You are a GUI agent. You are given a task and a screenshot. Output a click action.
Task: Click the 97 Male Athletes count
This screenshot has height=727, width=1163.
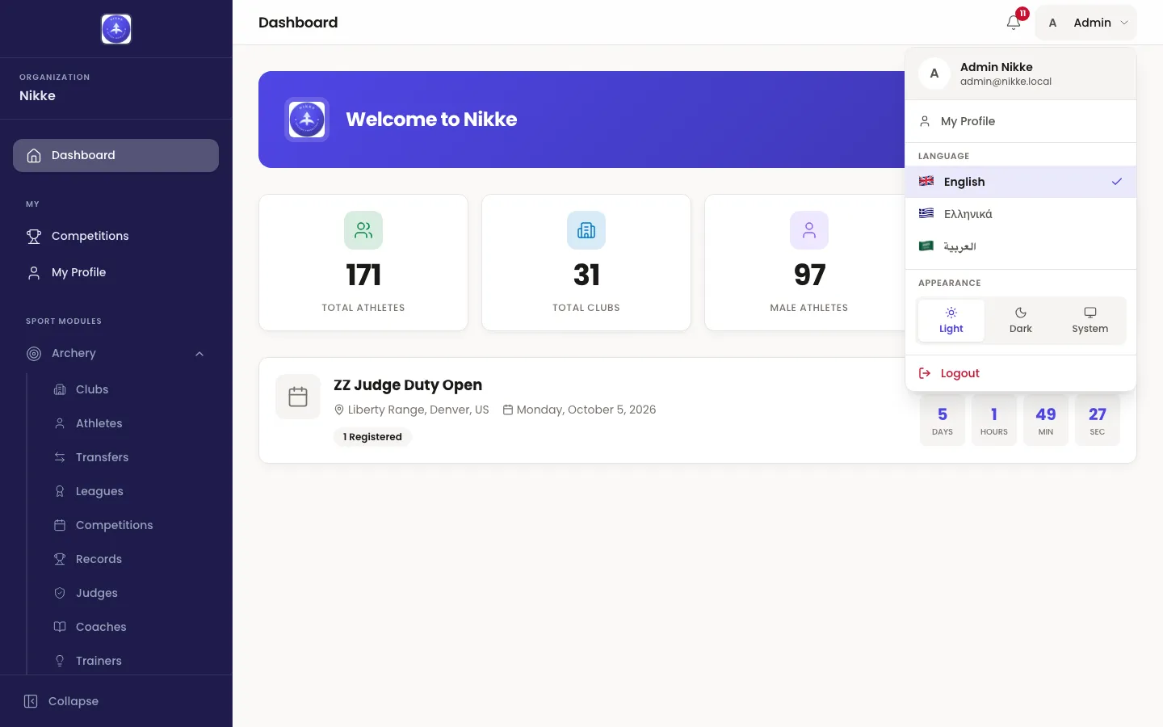click(809, 275)
